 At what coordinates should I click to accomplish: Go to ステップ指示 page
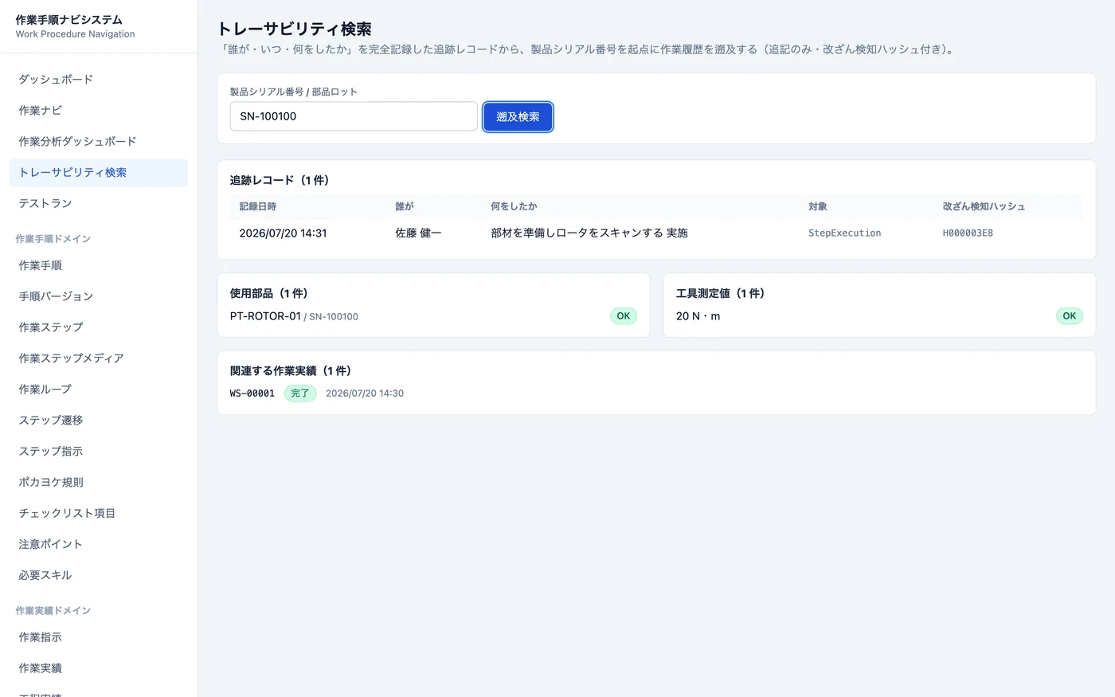pos(99,452)
